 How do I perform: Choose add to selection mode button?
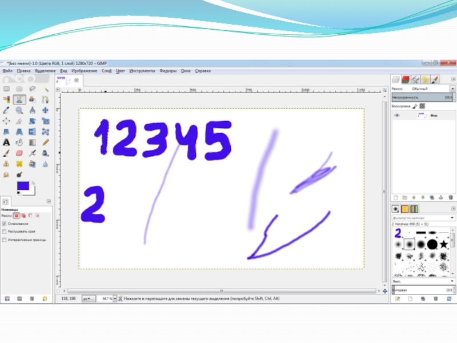[23, 216]
